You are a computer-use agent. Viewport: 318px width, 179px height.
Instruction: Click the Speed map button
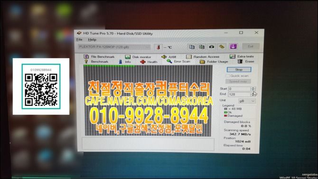coord(238,81)
